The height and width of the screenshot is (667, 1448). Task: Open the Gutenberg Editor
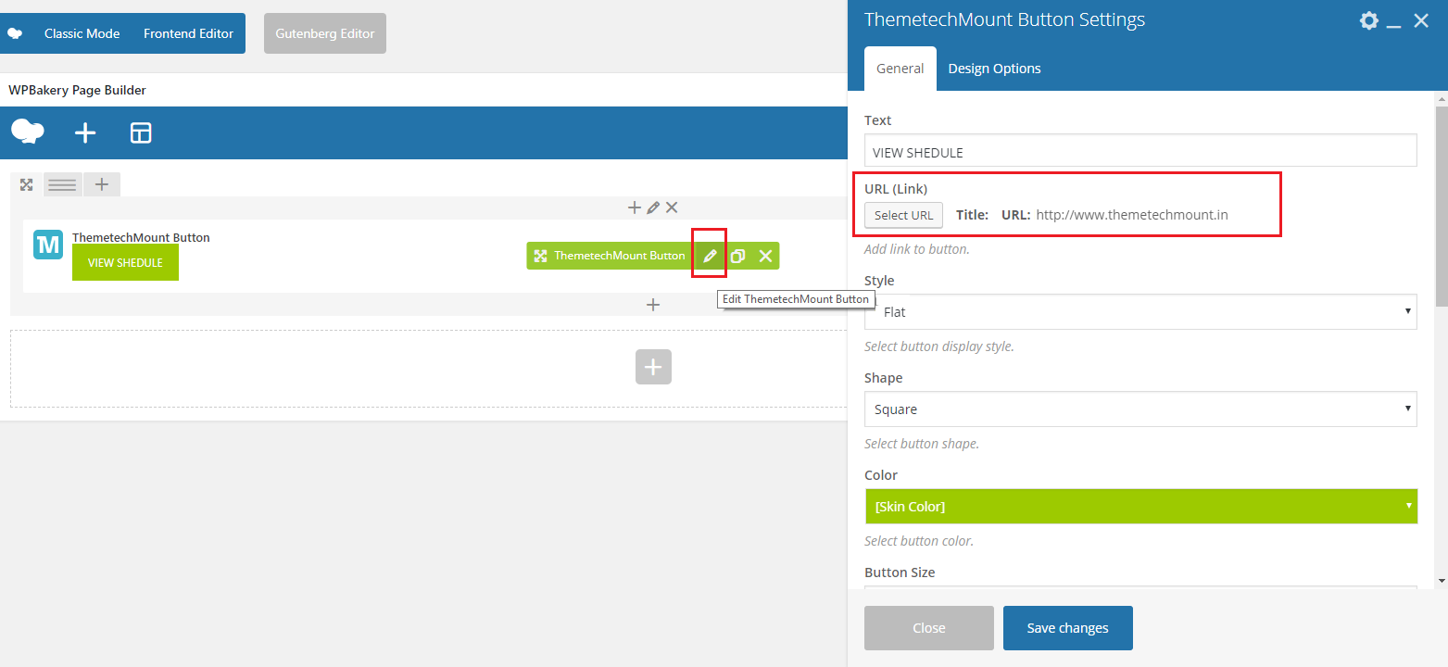(x=325, y=33)
